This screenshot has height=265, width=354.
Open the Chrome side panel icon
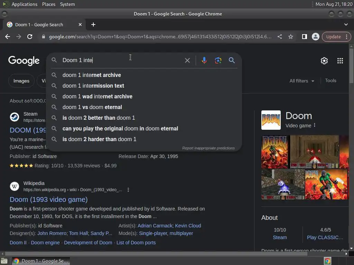click(304, 37)
